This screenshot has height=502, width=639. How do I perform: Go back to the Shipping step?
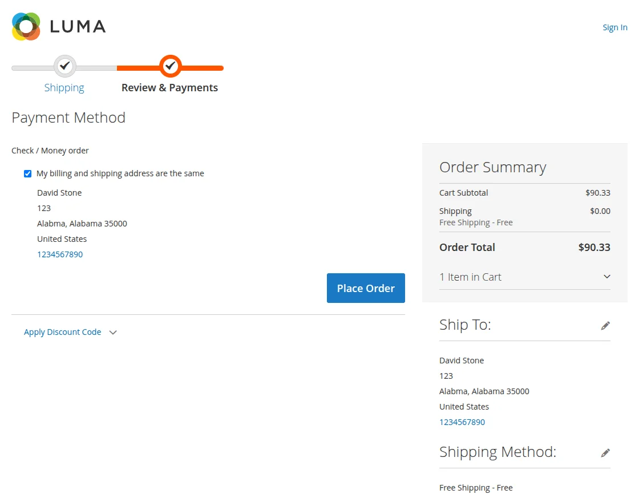coord(64,87)
